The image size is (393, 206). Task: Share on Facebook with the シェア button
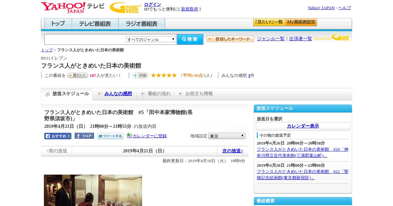click(84, 136)
